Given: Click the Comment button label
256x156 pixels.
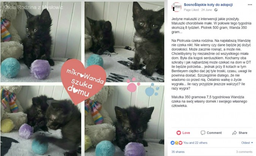Looking at the screenshot, I should [x=214, y=133].
